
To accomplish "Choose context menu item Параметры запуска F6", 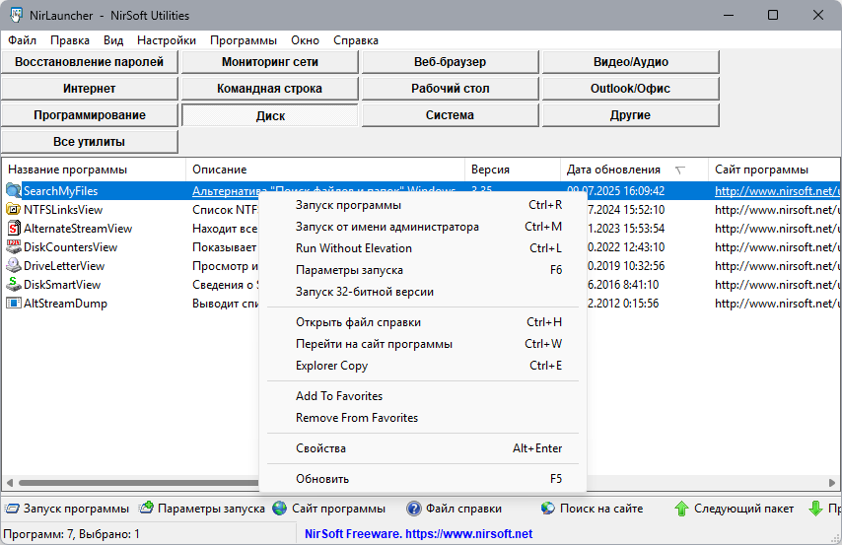I will (423, 270).
